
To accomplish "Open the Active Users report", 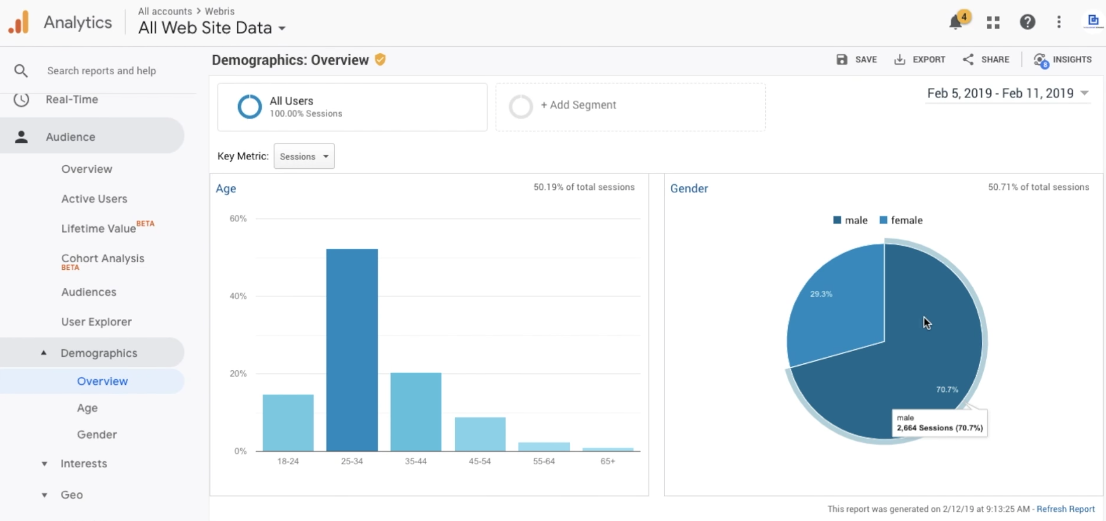I will (x=94, y=199).
